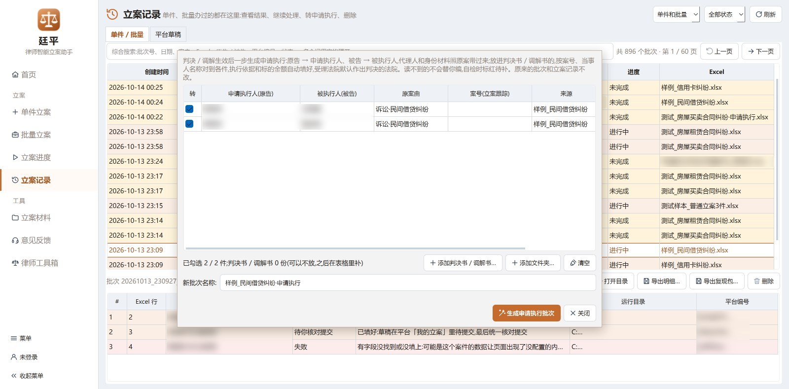789x389 pixels.
Task: Go to 下一页 next page
Action: point(761,51)
